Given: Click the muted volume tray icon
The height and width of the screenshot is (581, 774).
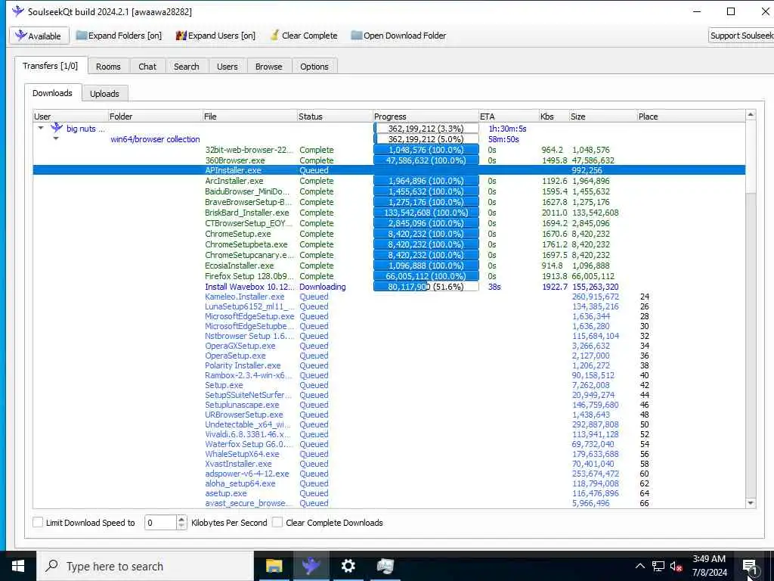Looking at the screenshot, I should (x=676, y=567).
